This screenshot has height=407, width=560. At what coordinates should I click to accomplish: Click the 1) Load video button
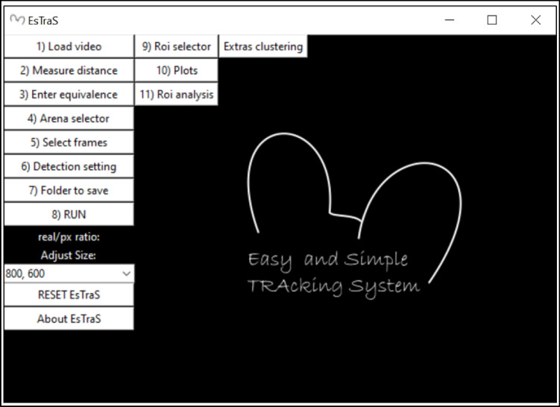[x=69, y=46]
